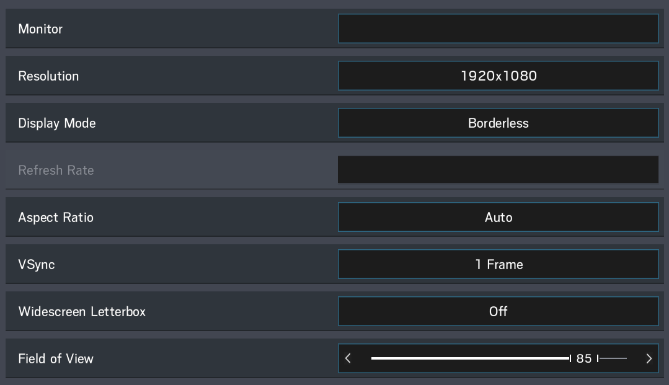Select the Aspect Ratio label
Viewport: 669px width, 385px height.
pyautogui.click(x=56, y=218)
